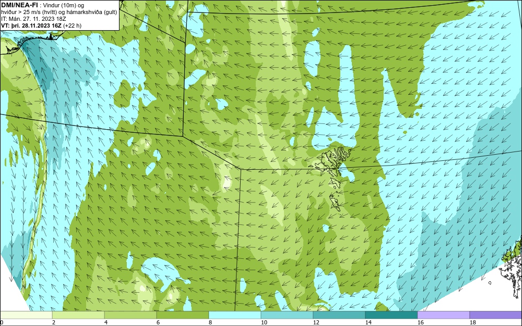
Task: Click the legend scale label '6'
Action: (x=158, y=322)
